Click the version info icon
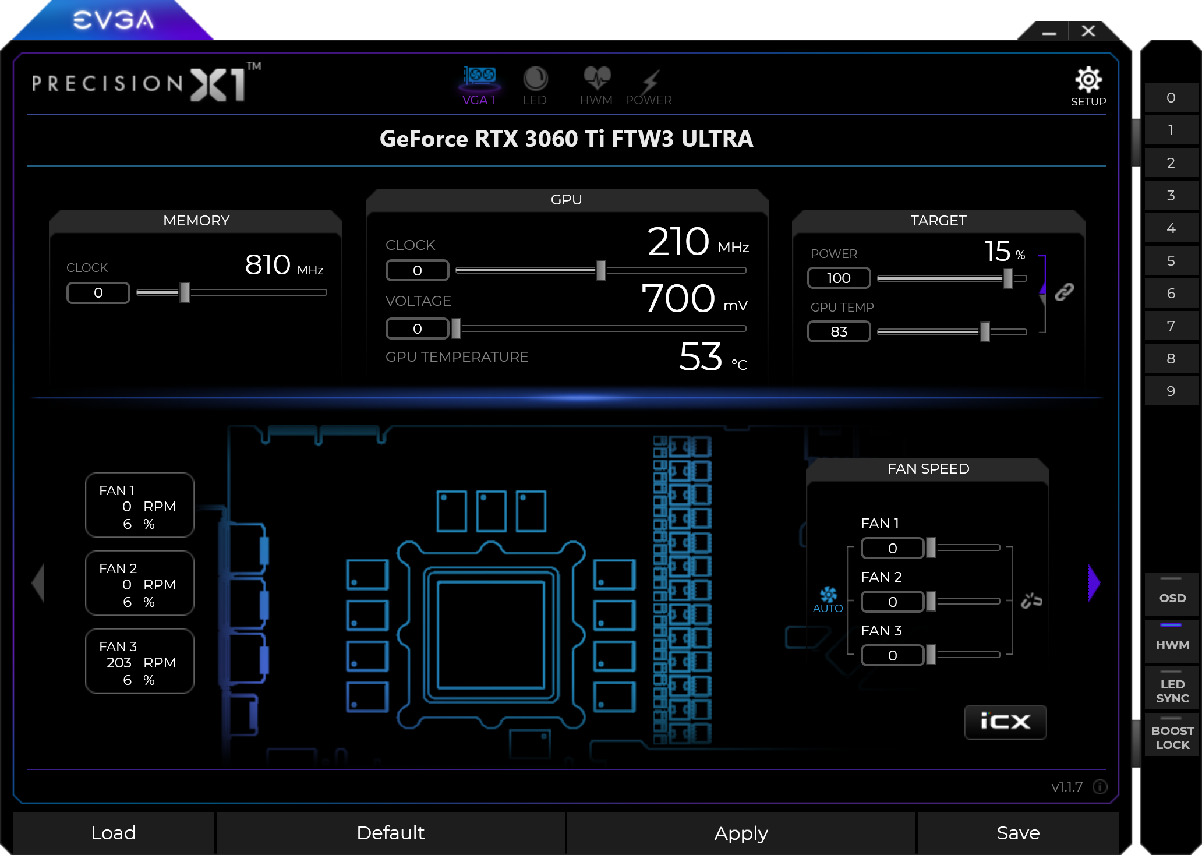 1100,787
